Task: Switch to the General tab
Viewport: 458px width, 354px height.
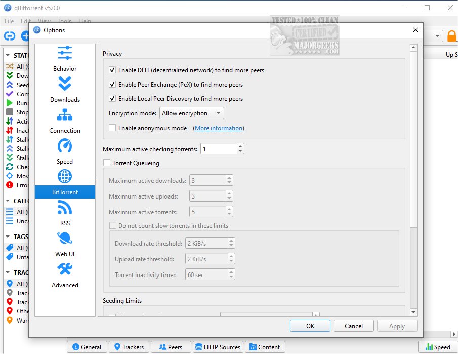Action: tap(87, 347)
